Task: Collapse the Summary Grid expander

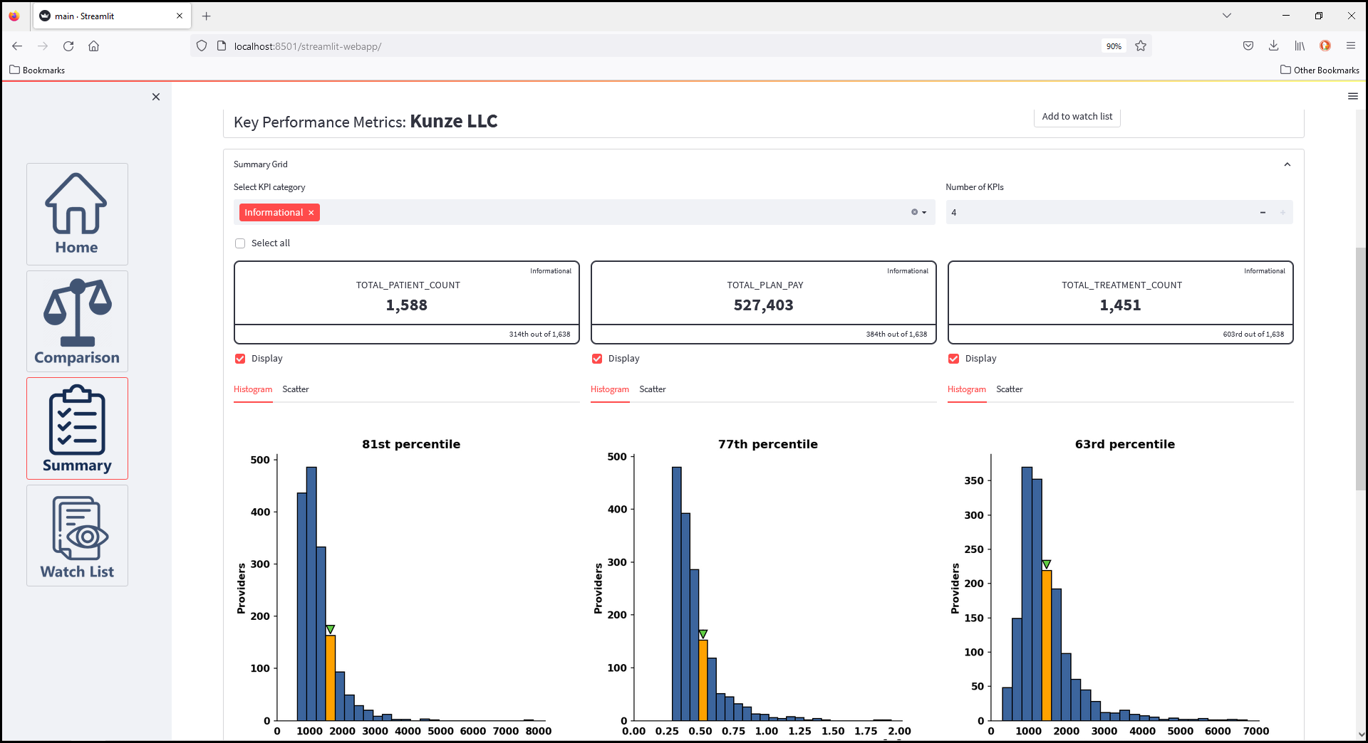Action: (1287, 164)
